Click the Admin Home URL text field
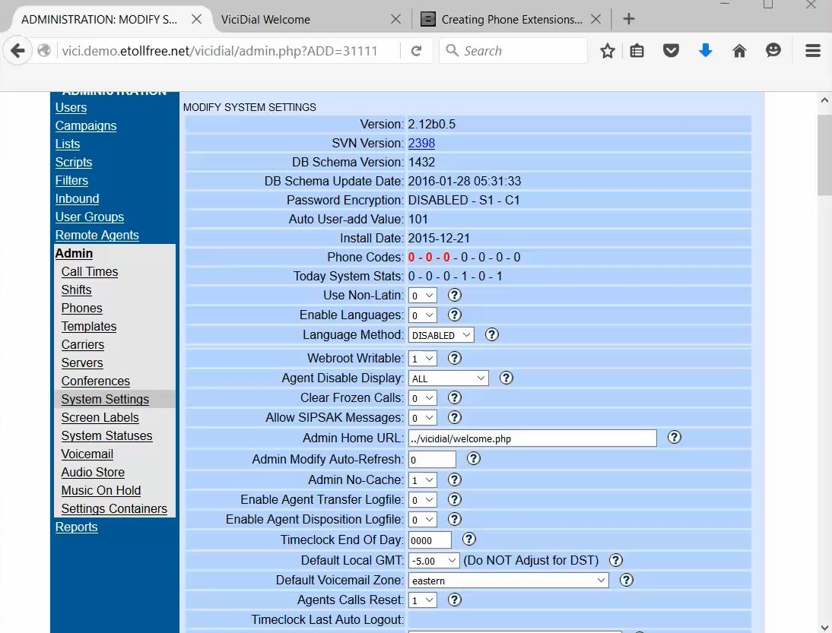Image resolution: width=832 pixels, height=633 pixels. [x=532, y=438]
